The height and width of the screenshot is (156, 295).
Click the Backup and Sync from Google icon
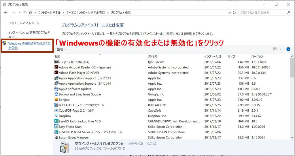(x=56, y=94)
